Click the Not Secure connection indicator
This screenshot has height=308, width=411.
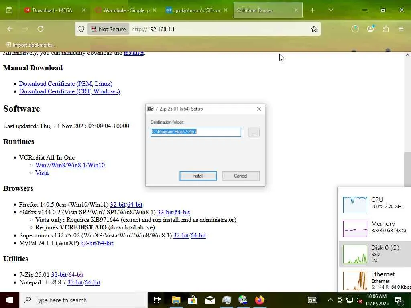[108, 29]
